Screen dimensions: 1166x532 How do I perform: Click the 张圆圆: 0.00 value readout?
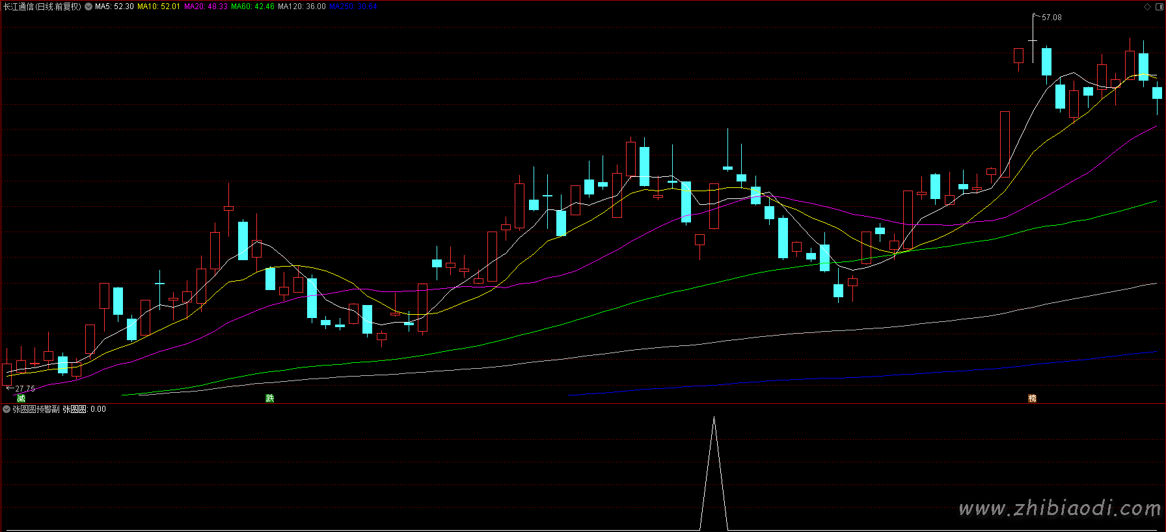(x=84, y=409)
